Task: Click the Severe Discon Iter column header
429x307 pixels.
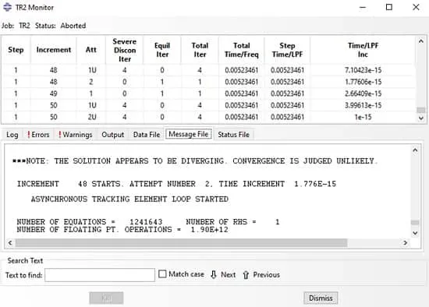Action: click(125, 50)
